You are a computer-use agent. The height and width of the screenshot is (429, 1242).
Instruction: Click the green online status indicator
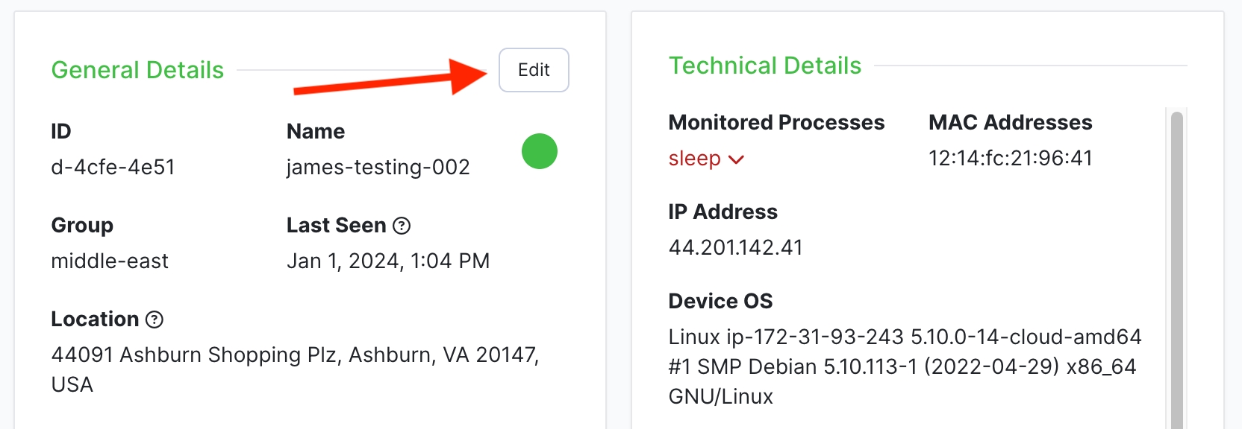(540, 151)
